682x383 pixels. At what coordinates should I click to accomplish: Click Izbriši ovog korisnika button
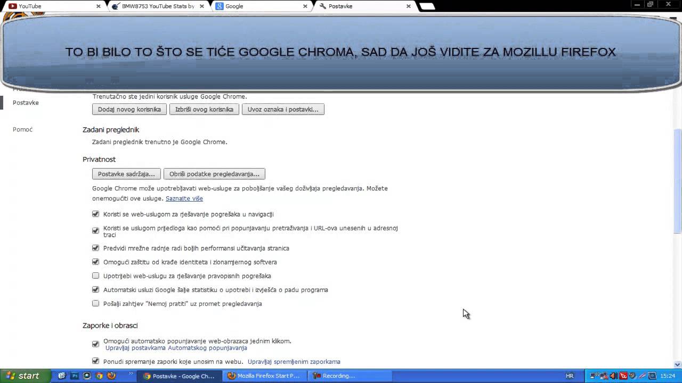[204, 109]
